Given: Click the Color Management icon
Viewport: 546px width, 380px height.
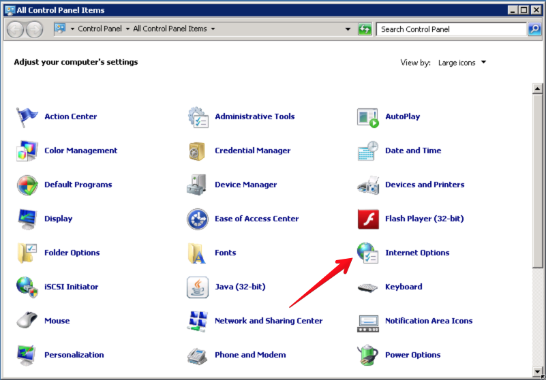Looking at the screenshot, I should point(27,151).
